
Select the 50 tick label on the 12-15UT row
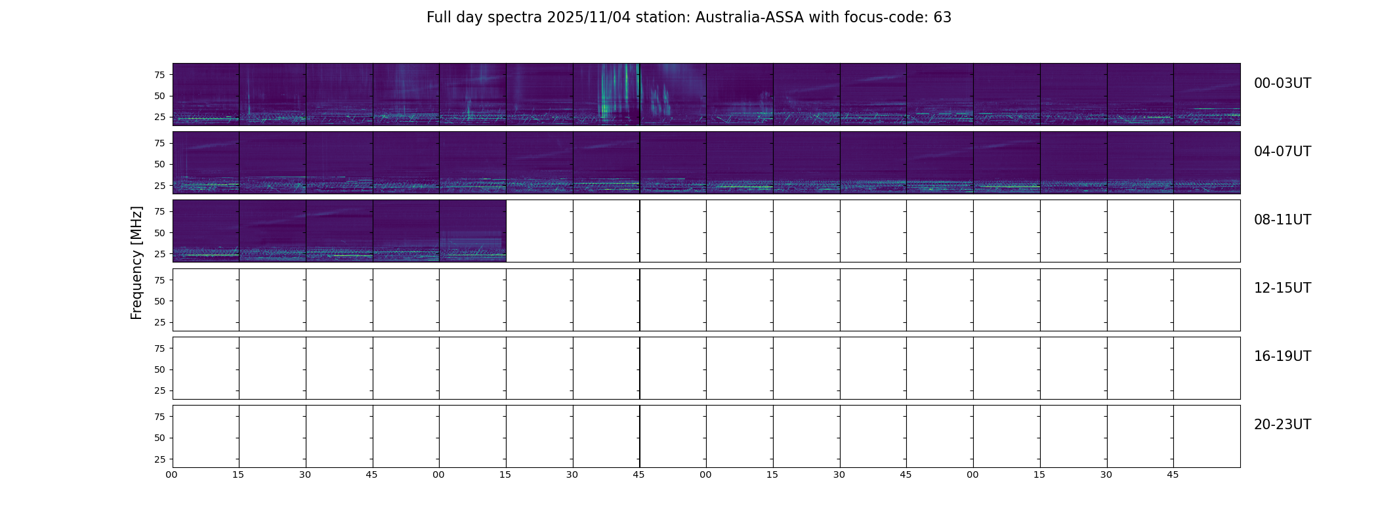click(x=159, y=301)
